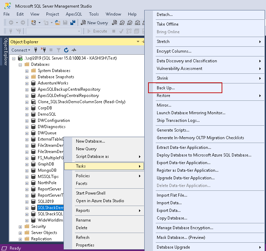This screenshot has width=266, height=251.
Task: Open the Tools menu
Action: (94, 14)
